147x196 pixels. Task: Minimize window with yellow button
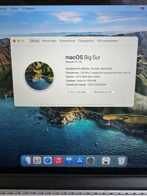(19, 41)
